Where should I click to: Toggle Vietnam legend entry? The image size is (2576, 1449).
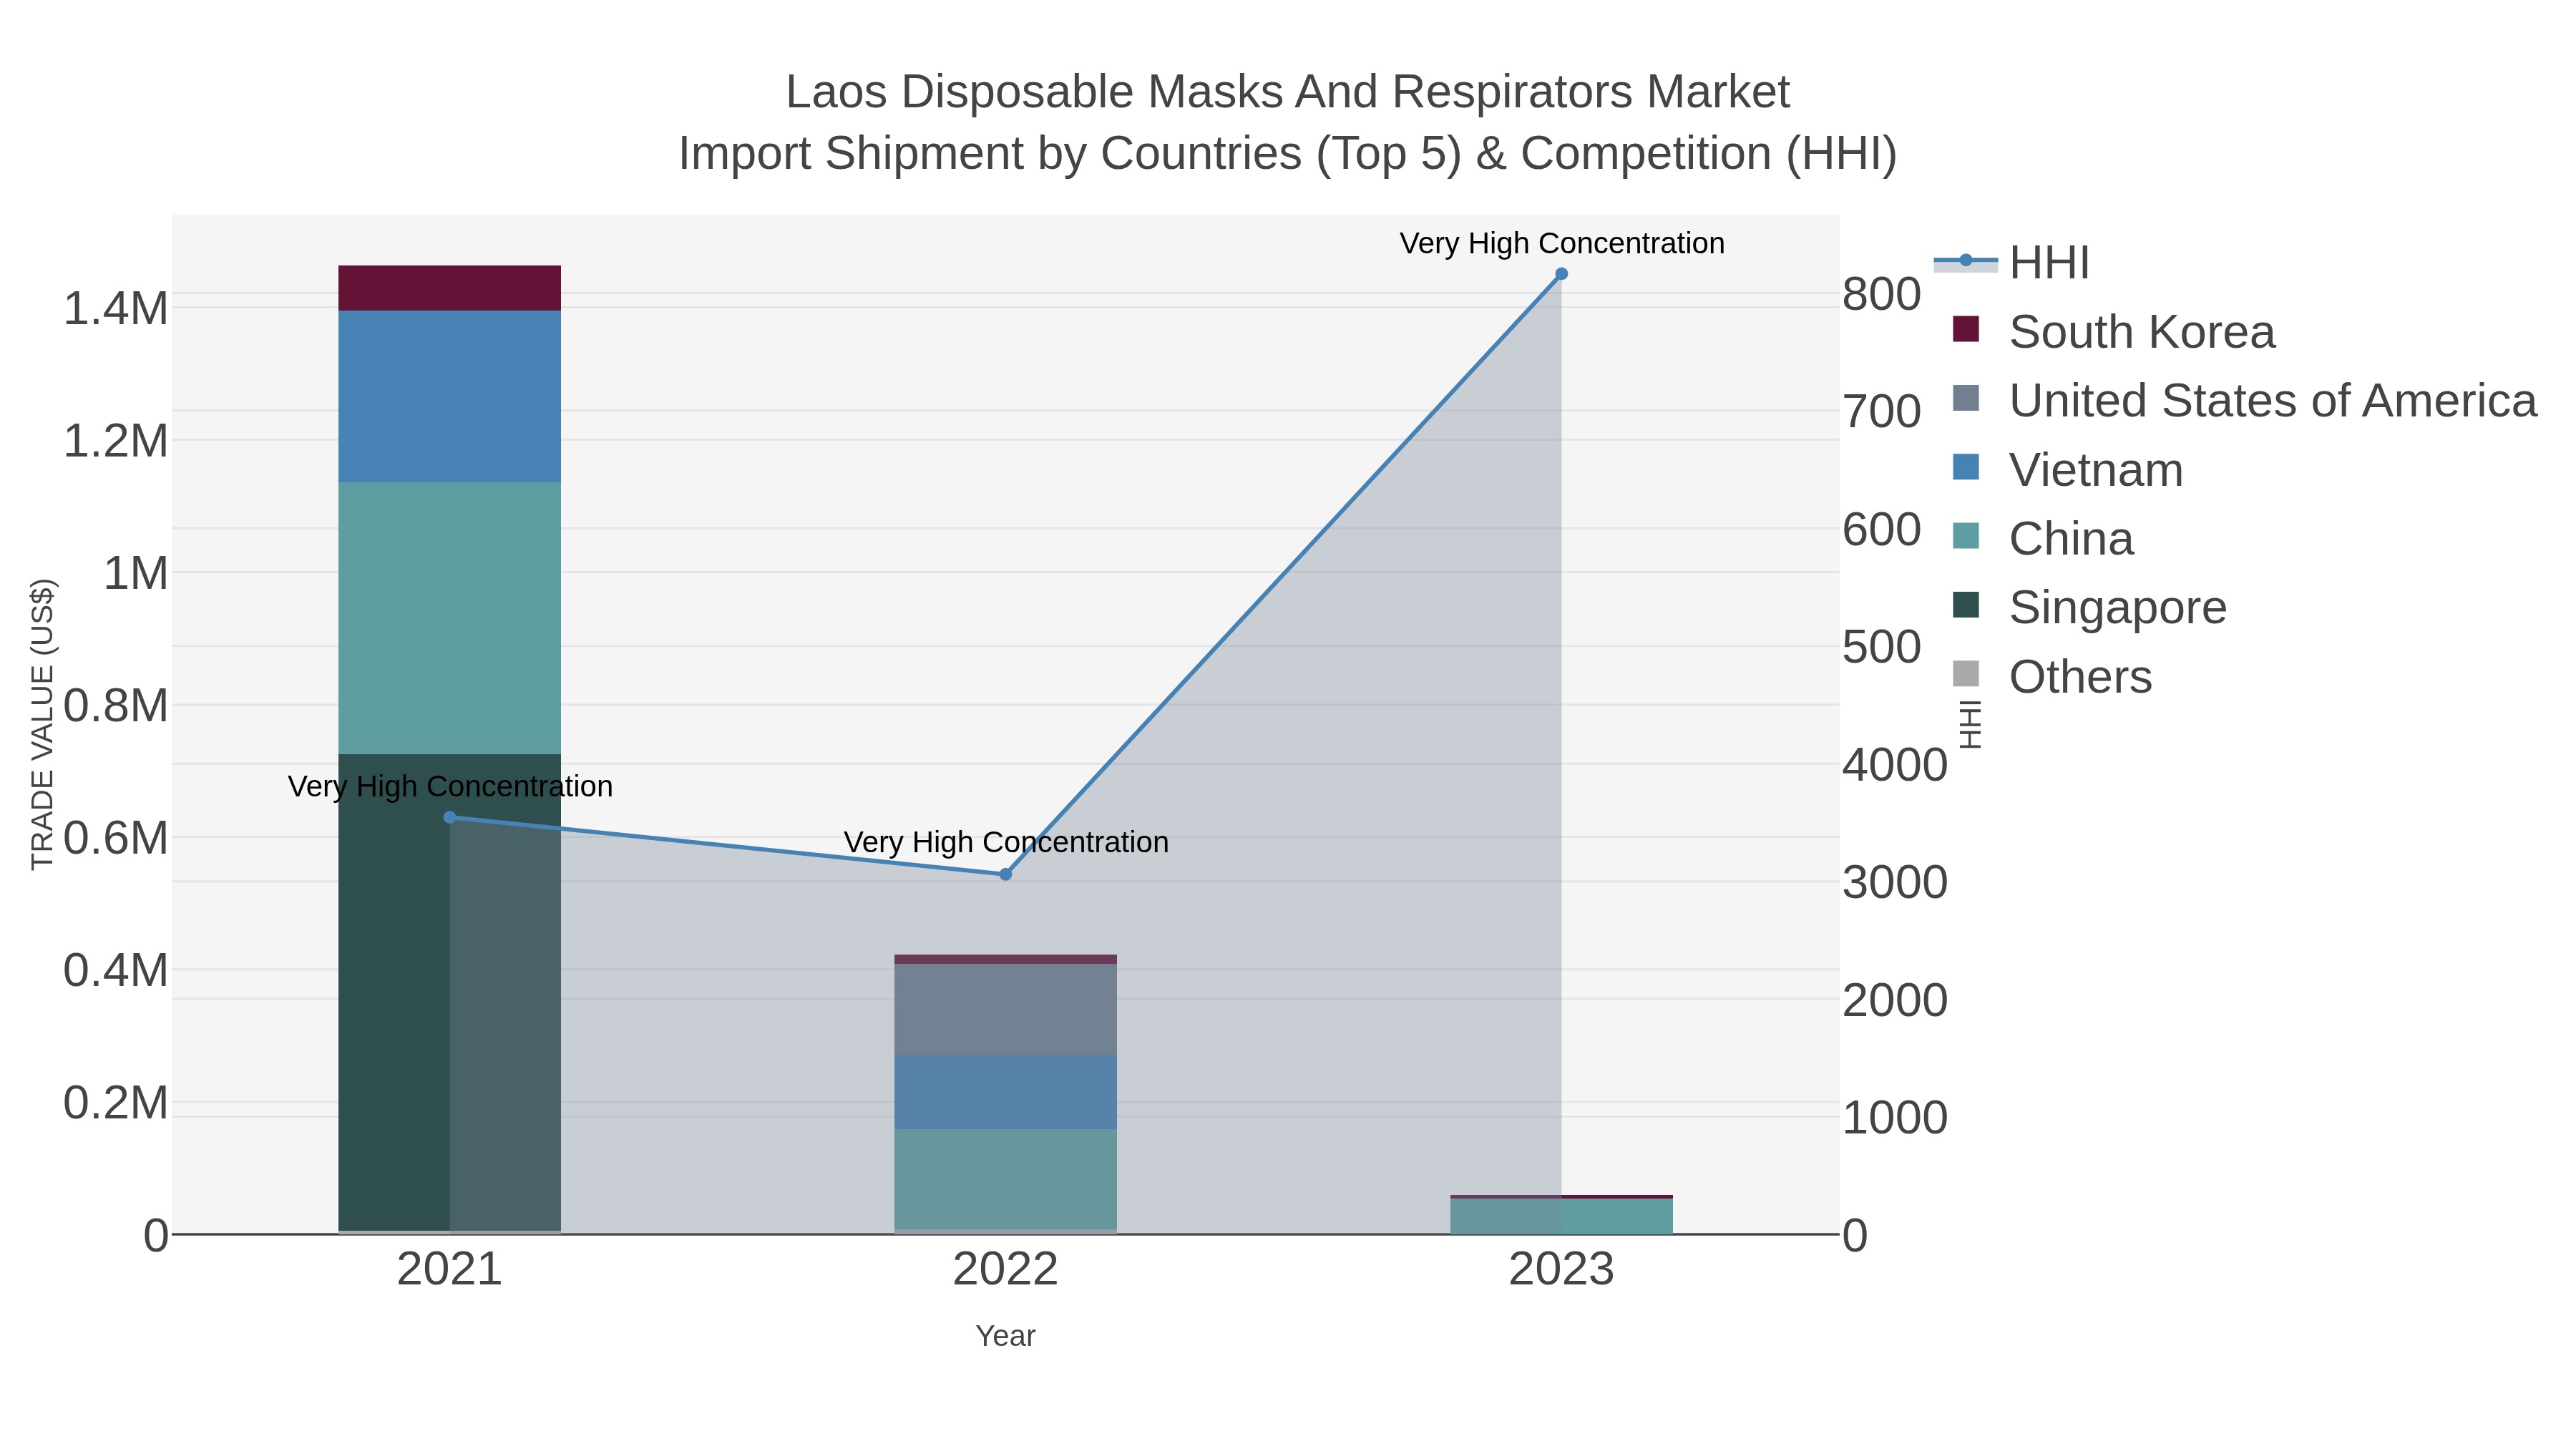coord(2067,469)
